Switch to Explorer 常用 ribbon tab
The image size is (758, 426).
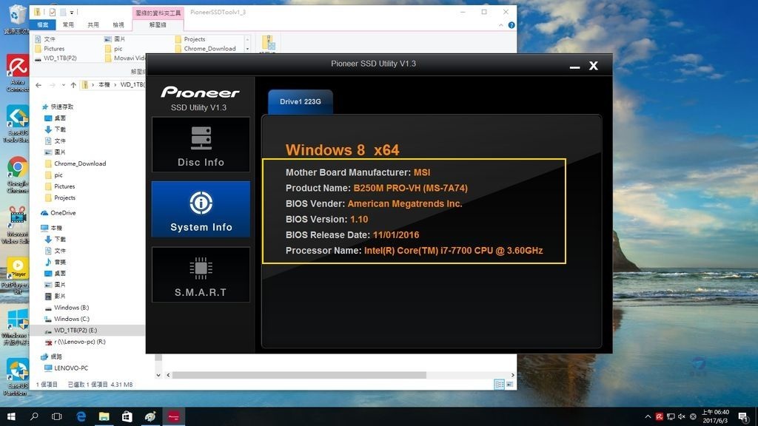click(68, 24)
